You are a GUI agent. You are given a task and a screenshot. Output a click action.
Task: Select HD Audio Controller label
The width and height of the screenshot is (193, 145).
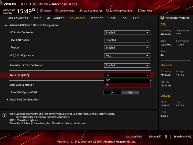pos(21,32)
